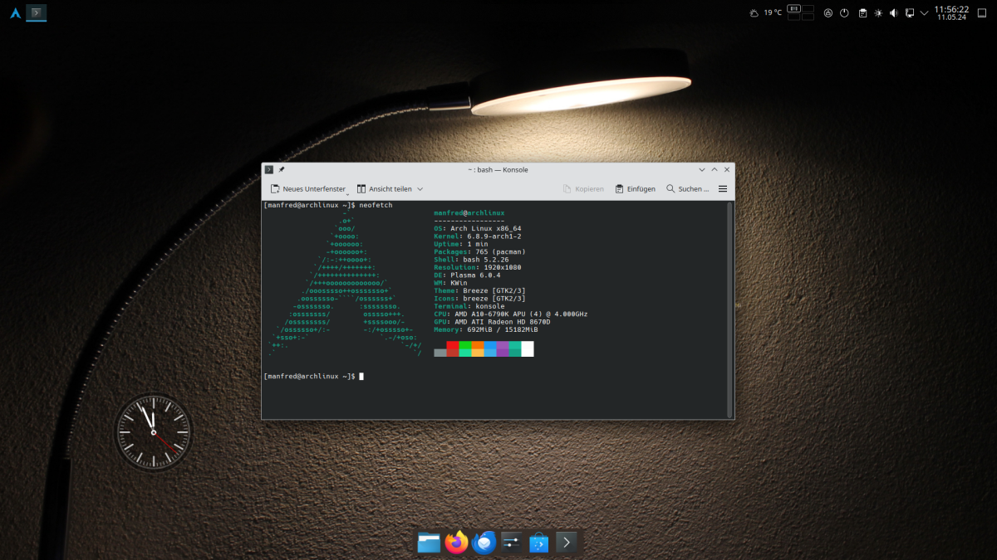997x560 pixels.
Task: Expand hidden system tray icons arrow
Action: pos(924,12)
